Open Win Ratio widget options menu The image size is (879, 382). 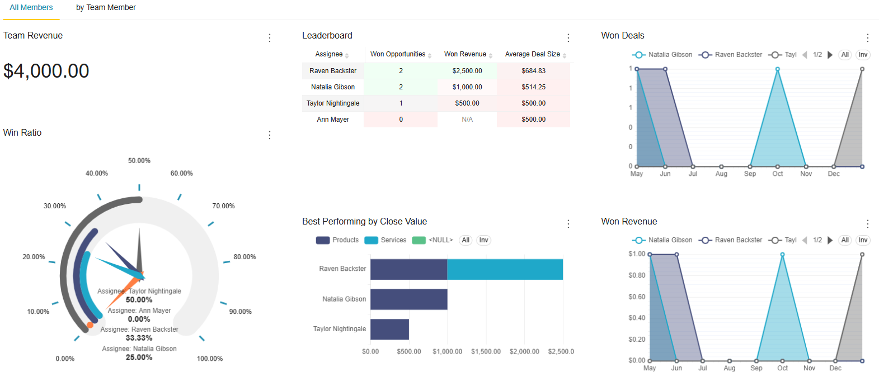[x=270, y=135]
